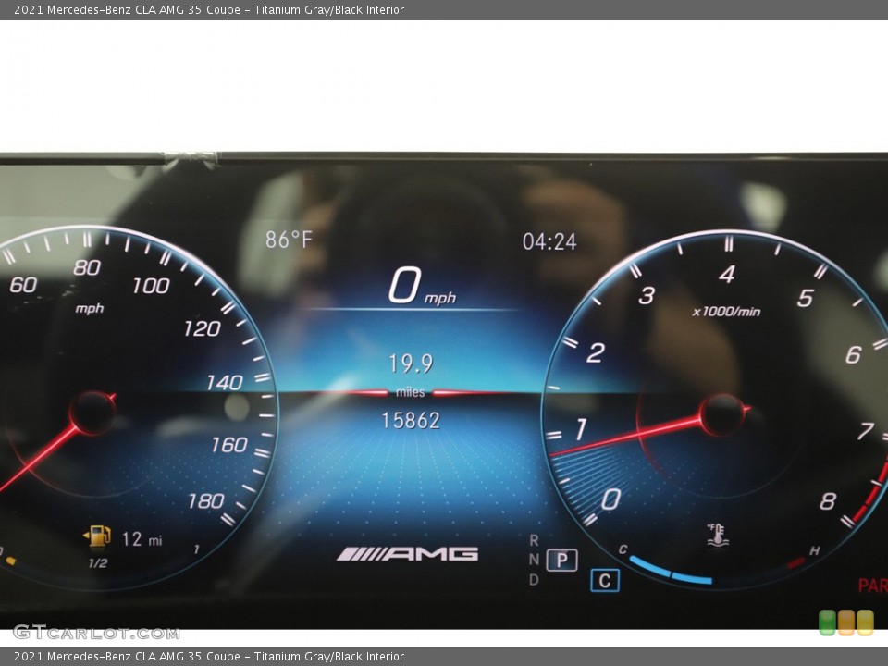This screenshot has height=666, width=888.
Task: Click the 1/2 fuel gauge marking
Action: pyautogui.click(x=98, y=563)
